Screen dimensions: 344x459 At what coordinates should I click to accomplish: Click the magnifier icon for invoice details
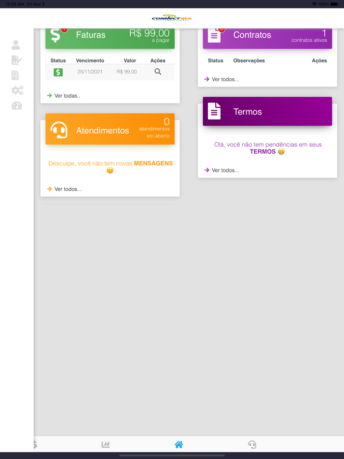click(158, 72)
